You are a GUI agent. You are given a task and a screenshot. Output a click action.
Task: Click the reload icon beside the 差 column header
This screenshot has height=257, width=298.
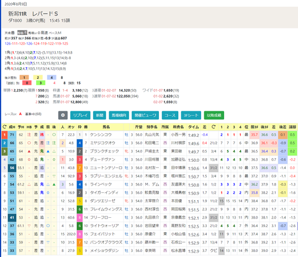pyautogui.click(x=214, y=127)
